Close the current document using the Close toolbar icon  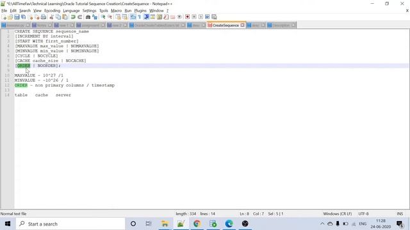point(30,17)
